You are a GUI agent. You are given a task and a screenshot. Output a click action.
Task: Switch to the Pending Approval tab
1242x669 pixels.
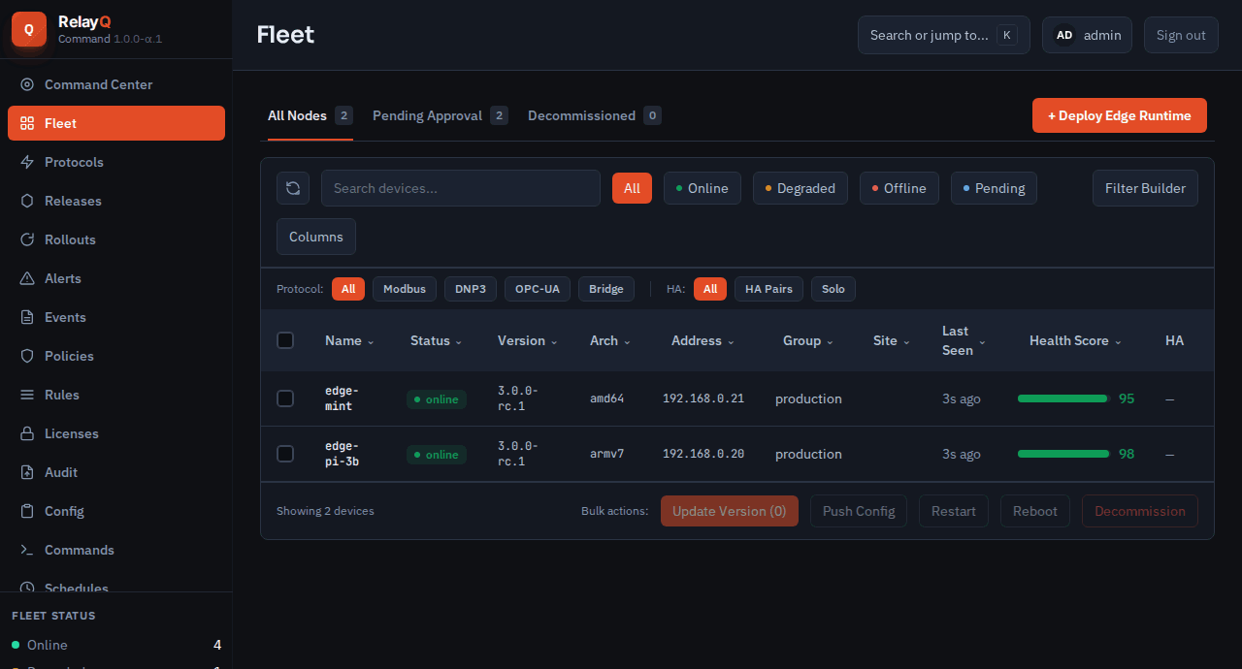441,115
